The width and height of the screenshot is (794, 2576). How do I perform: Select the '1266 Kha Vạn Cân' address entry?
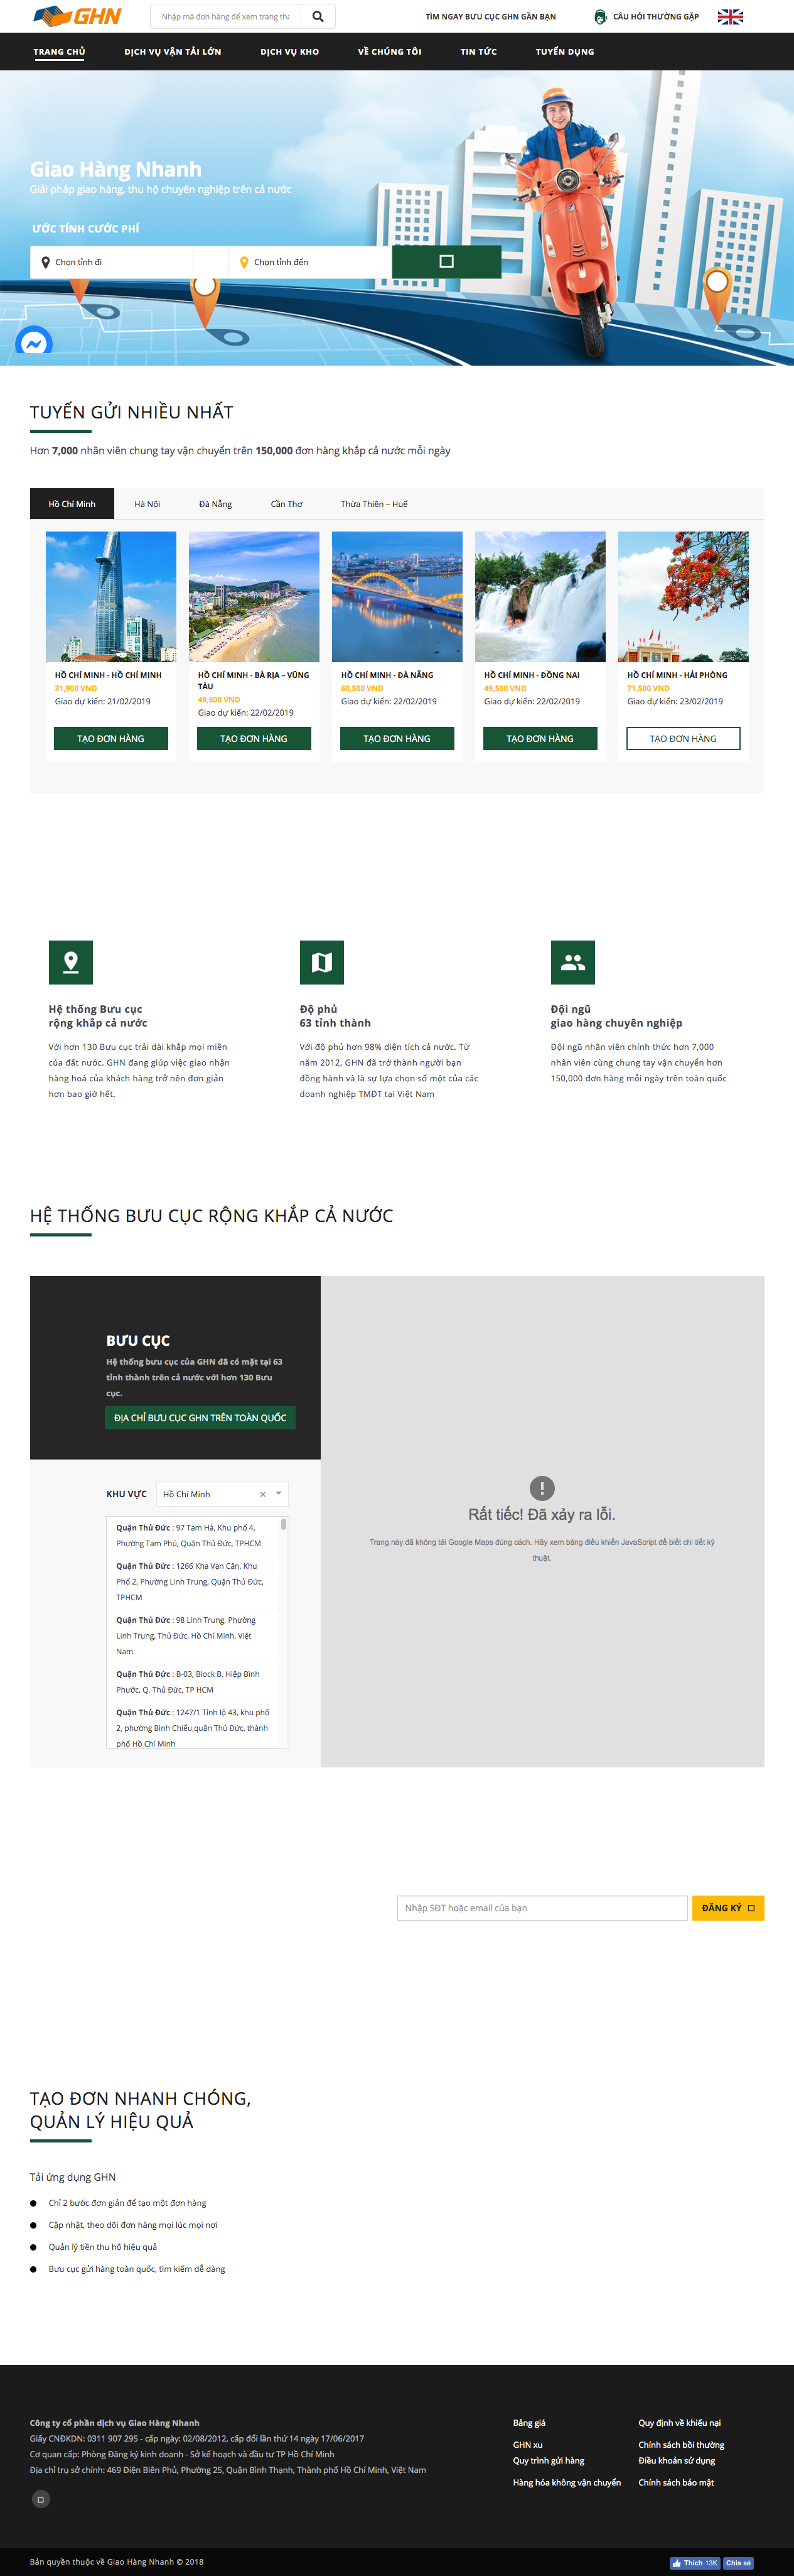click(193, 1581)
